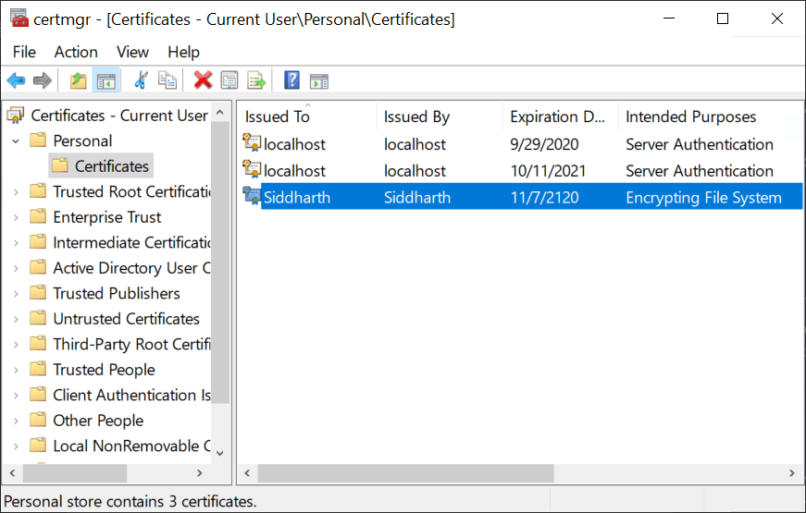The image size is (806, 513).
Task: Click the 9/29/2020 localhost certificate icon
Action: pos(252,142)
